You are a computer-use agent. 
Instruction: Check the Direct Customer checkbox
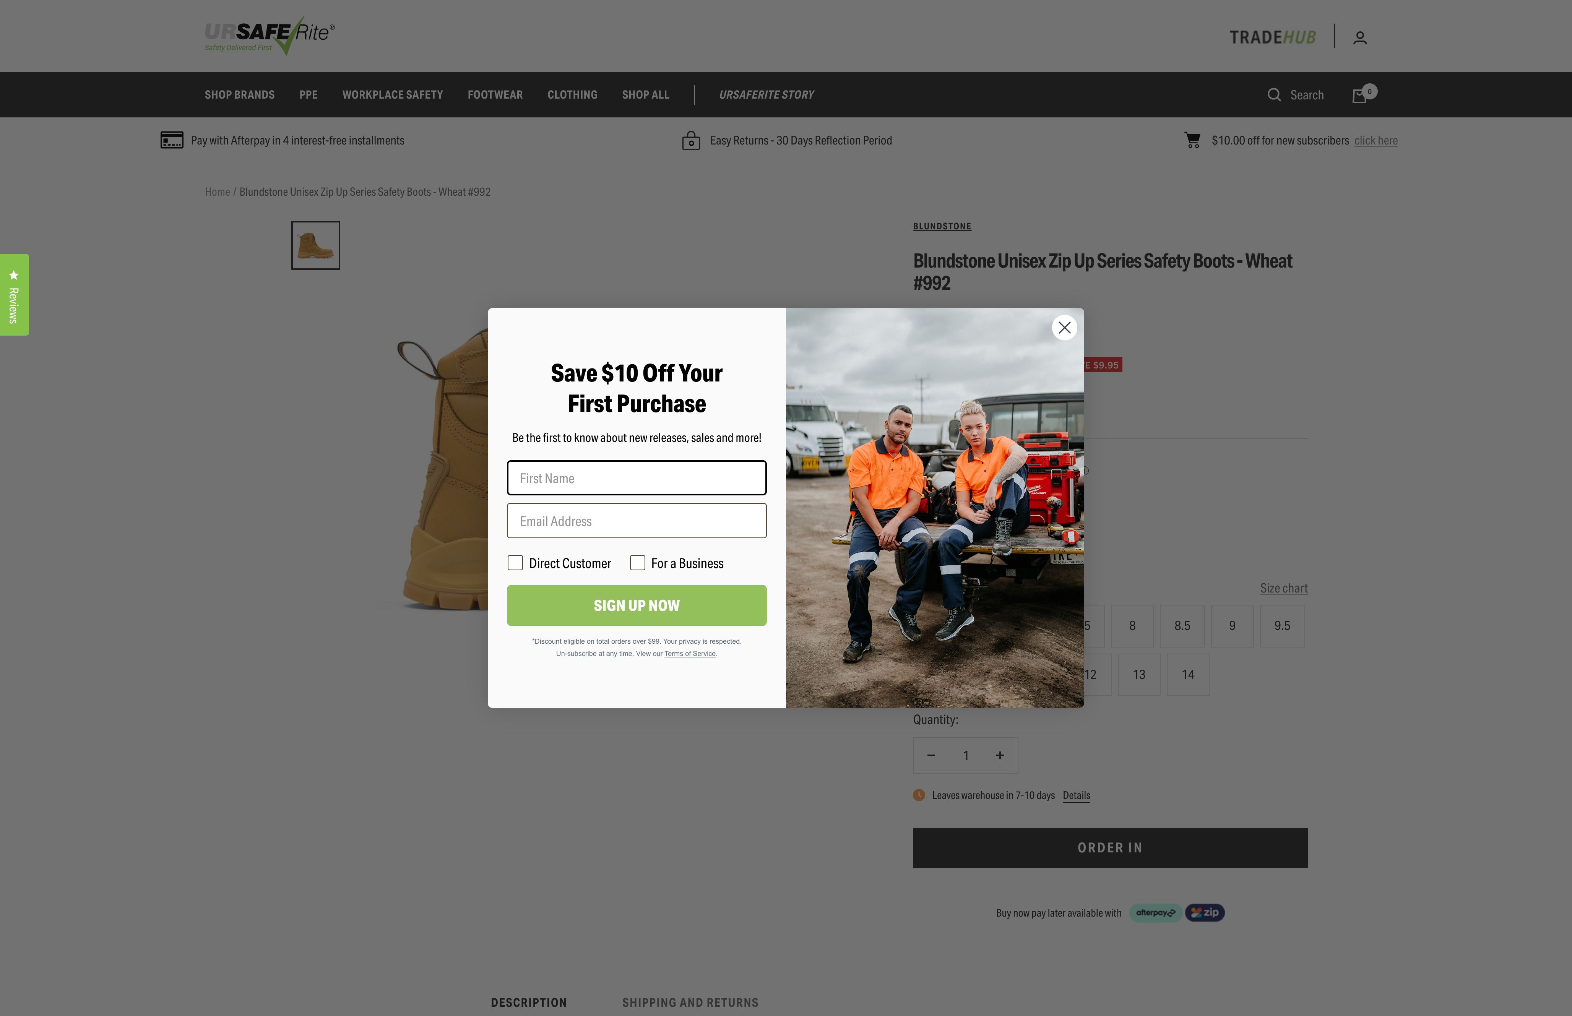click(515, 562)
